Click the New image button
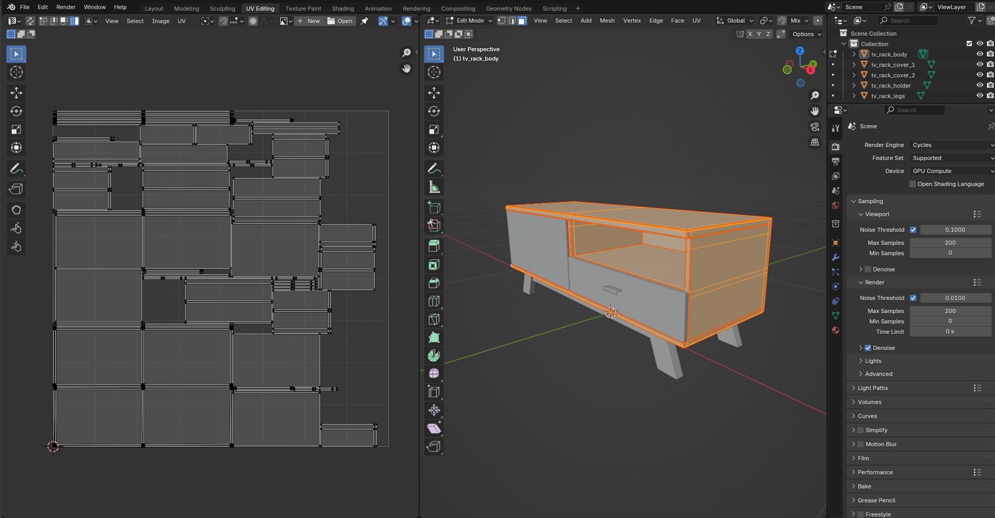This screenshot has width=995, height=518. pyautogui.click(x=308, y=21)
